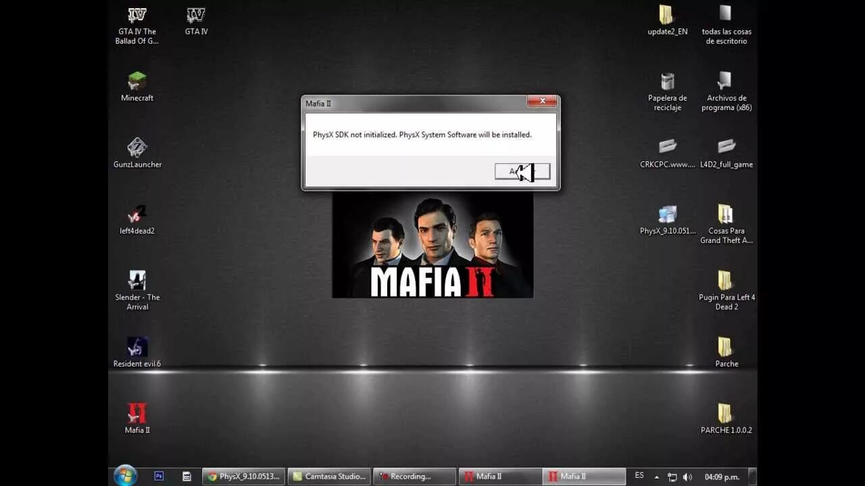The image size is (865, 486).
Task: Close the Mafia II error dialog
Action: pos(542,102)
